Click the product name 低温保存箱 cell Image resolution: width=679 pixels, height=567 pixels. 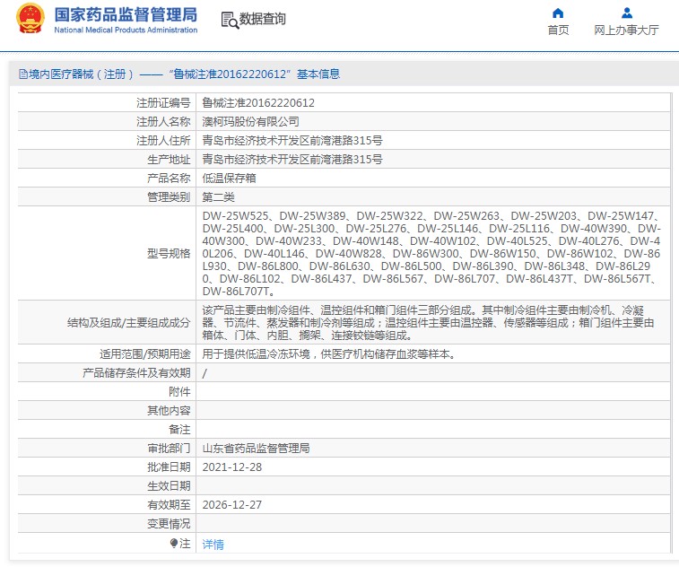433,178
